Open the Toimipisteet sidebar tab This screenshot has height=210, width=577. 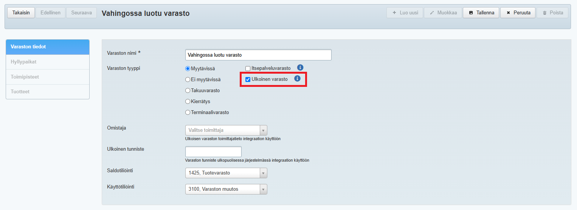click(x=48, y=77)
